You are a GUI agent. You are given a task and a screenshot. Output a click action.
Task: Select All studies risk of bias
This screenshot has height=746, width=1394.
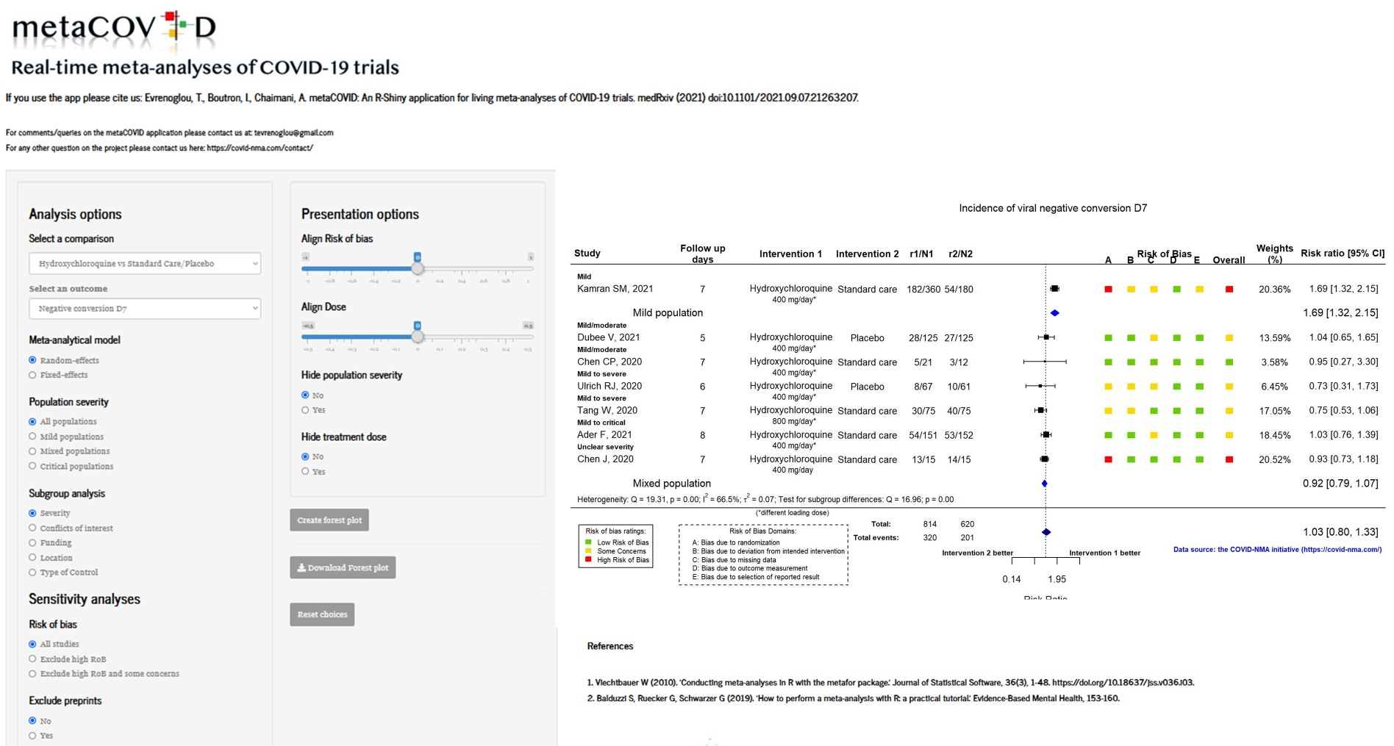pos(32,644)
